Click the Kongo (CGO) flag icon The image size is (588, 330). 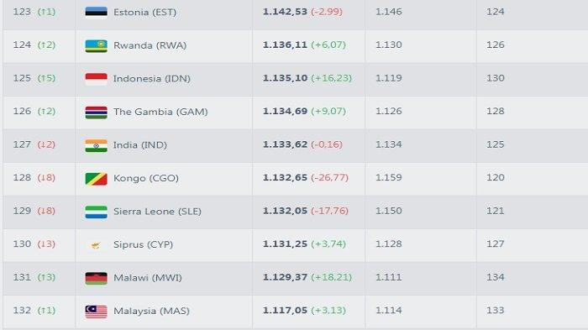pos(96,179)
